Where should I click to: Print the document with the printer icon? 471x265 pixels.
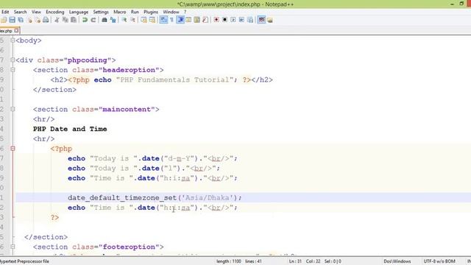click(46, 20)
